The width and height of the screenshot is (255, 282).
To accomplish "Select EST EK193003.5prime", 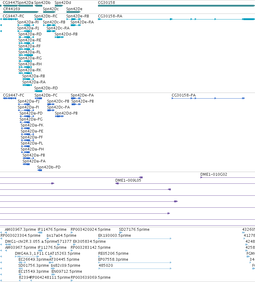I will [114, 236].
